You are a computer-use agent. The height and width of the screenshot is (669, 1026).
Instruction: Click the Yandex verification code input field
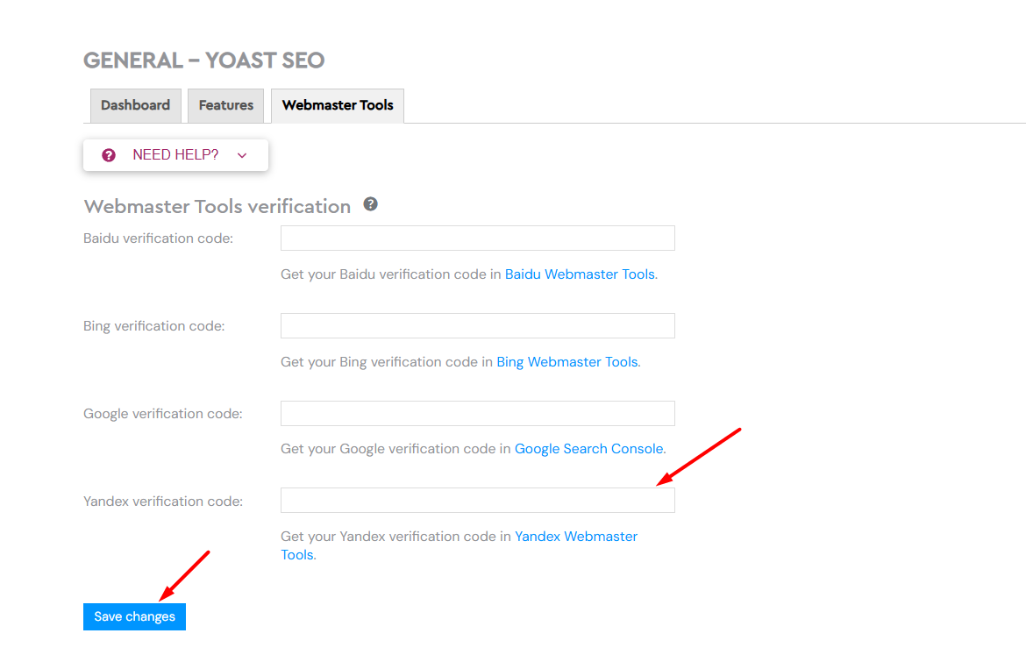(478, 501)
